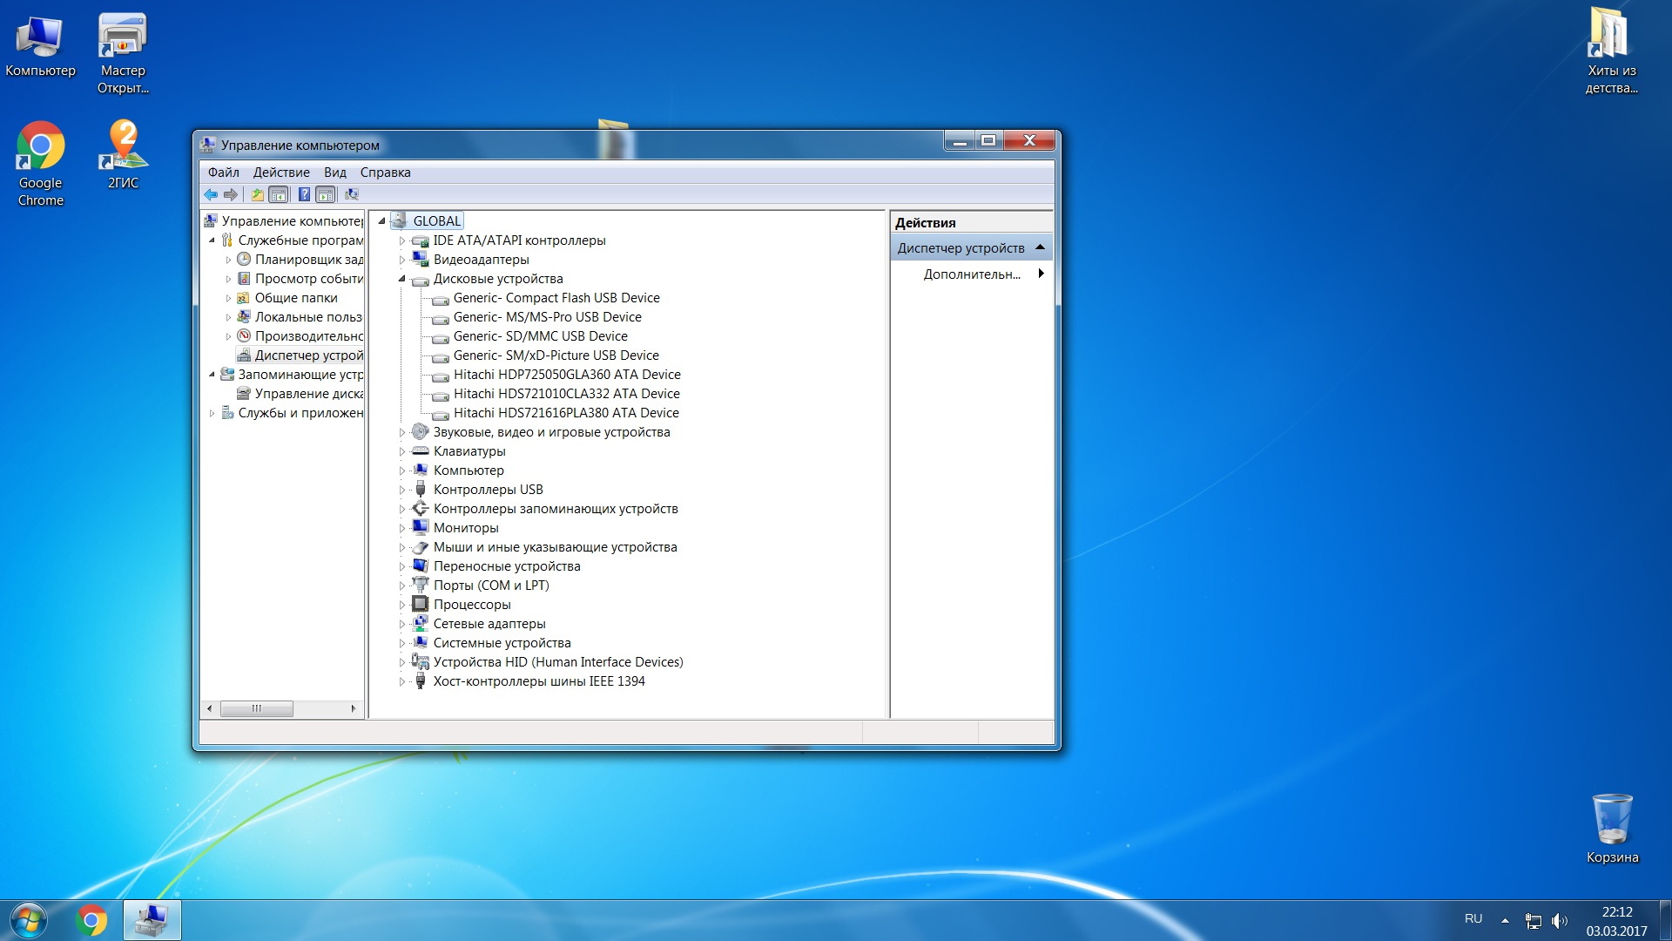Select Управление дисками in left tree
The height and width of the screenshot is (941, 1672).
(x=308, y=394)
